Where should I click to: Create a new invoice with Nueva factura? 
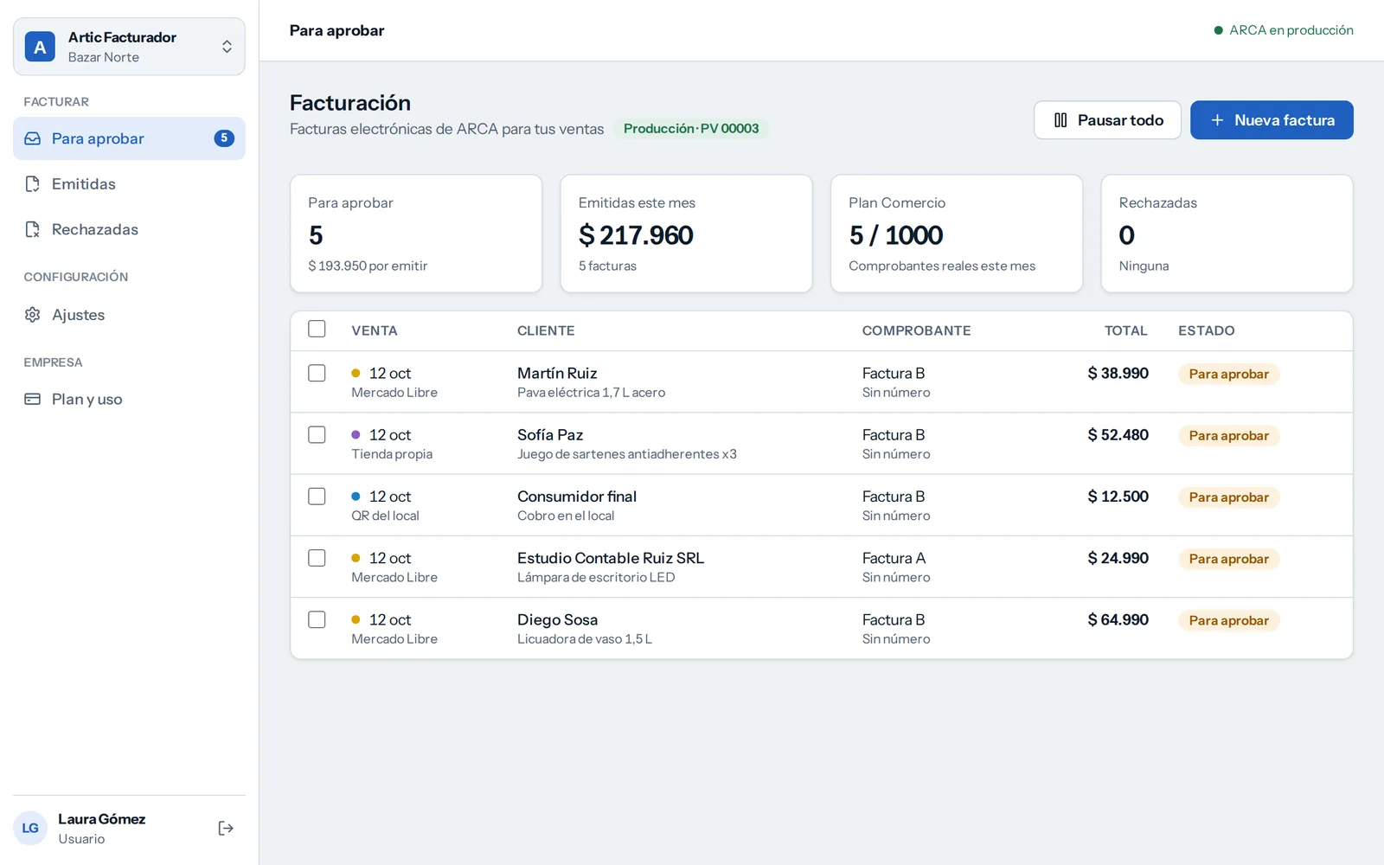1272,120
